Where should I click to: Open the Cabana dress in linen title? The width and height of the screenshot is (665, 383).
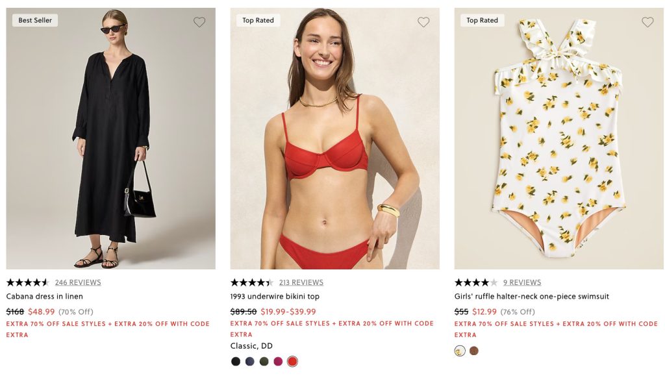point(45,297)
